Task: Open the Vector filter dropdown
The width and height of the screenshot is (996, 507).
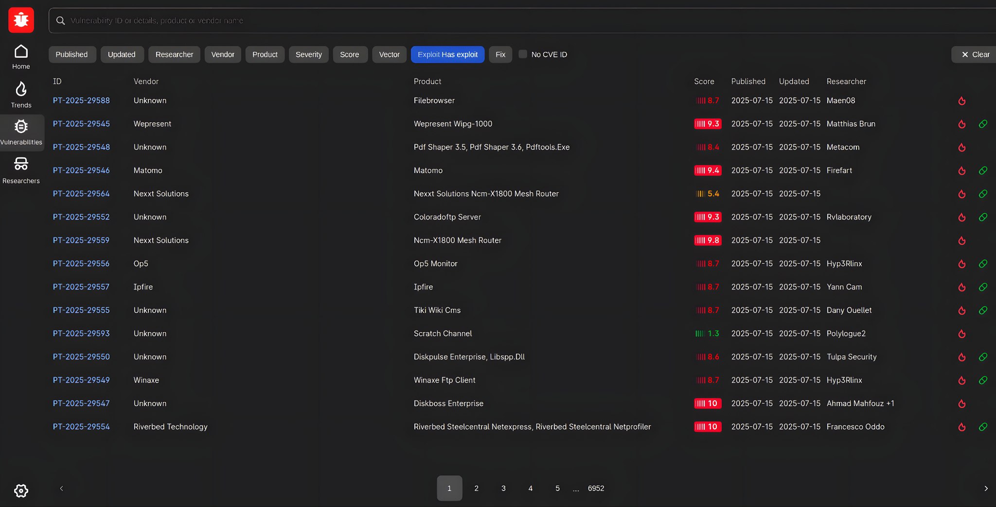Action: (390, 54)
